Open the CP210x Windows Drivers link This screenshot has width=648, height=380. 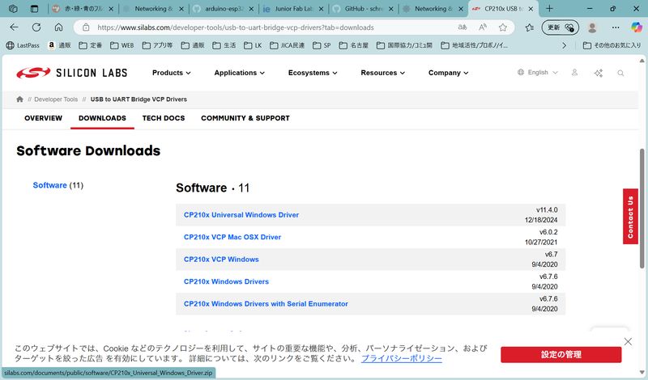(x=226, y=282)
